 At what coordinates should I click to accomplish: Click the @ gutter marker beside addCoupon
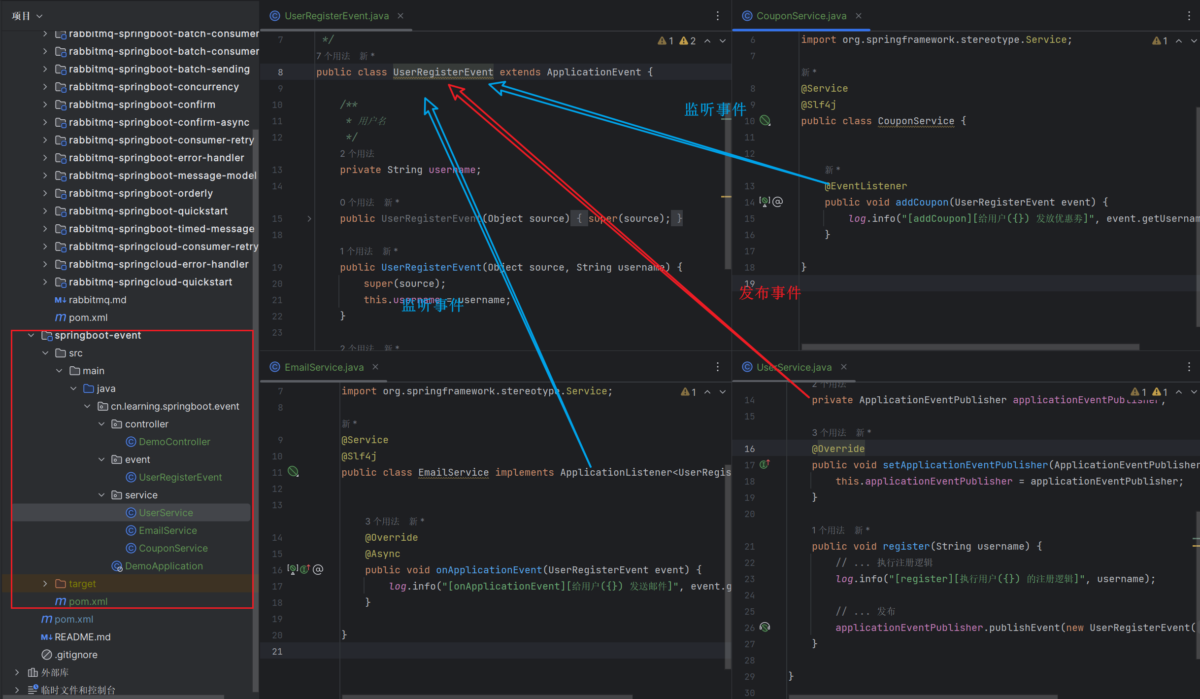pos(777,202)
